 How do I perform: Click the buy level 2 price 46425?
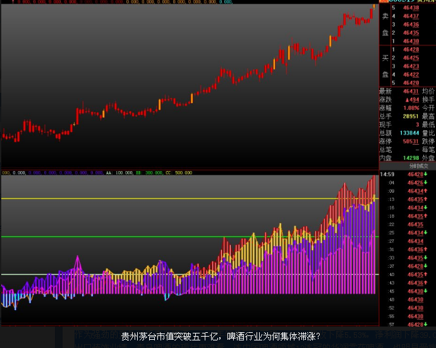coord(411,58)
